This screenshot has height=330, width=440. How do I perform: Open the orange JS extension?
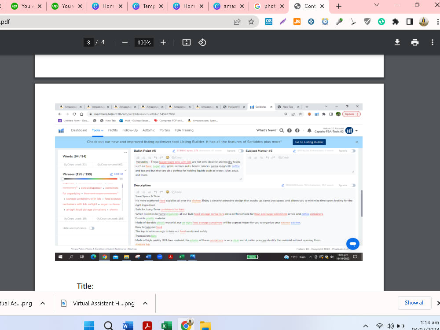click(x=297, y=22)
